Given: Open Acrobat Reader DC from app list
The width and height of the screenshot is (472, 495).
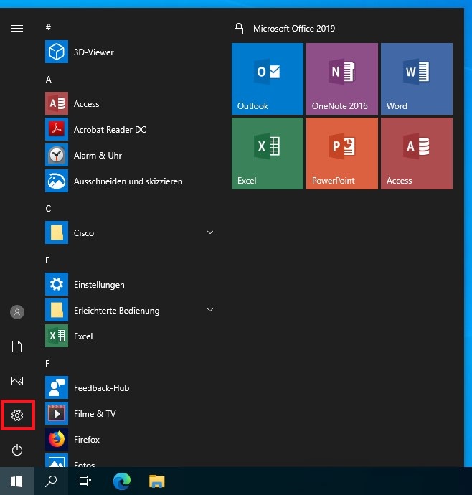Looking at the screenshot, I should tap(109, 130).
